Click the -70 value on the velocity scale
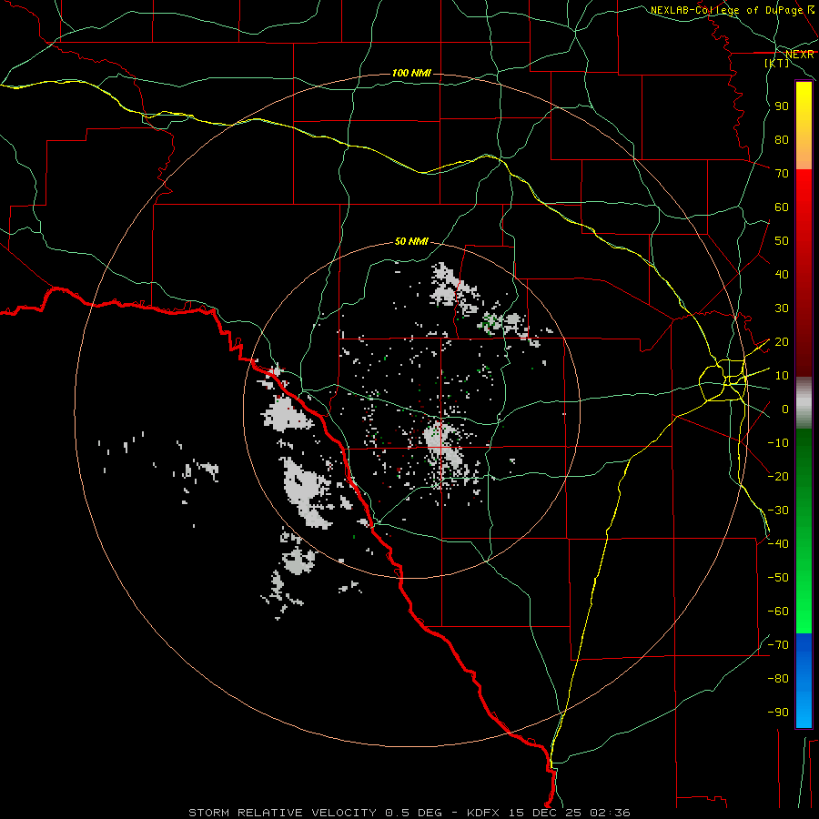Screen dimensions: 819x819 pos(778,645)
